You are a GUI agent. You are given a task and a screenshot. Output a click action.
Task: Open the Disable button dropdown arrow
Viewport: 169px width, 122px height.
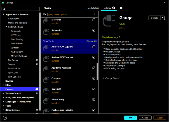point(163,18)
